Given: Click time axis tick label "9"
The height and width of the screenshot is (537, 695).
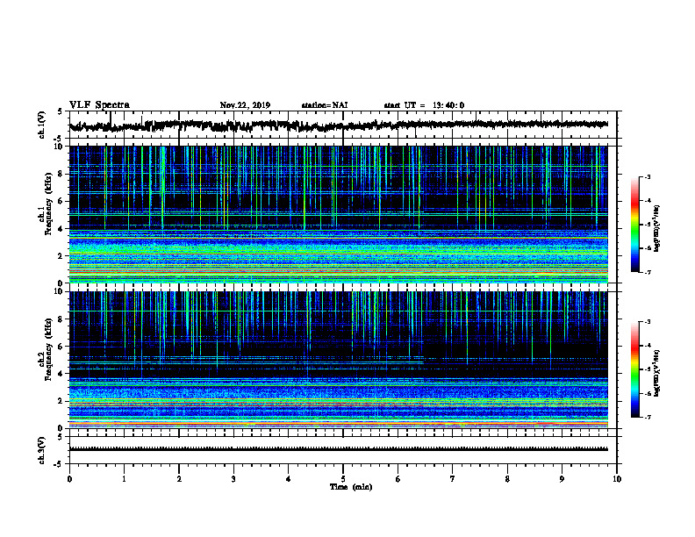Looking at the screenshot, I should (562, 479).
